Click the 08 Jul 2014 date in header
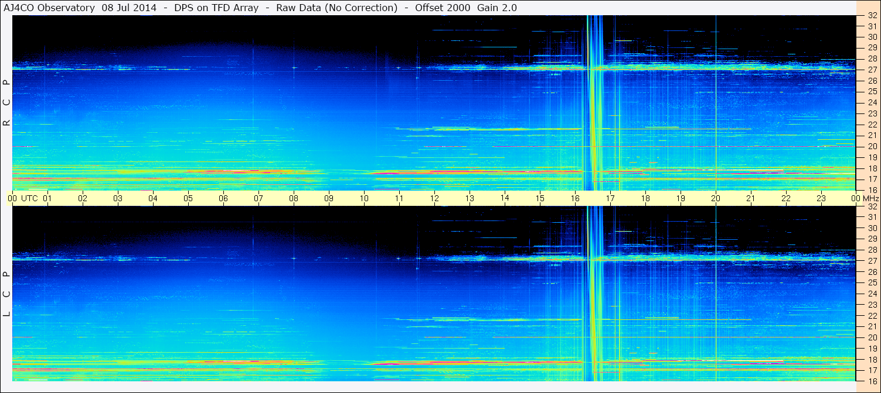 (x=129, y=8)
